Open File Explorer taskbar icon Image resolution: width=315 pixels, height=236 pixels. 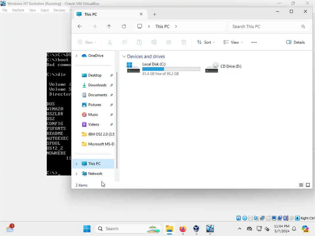pyautogui.click(x=169, y=229)
